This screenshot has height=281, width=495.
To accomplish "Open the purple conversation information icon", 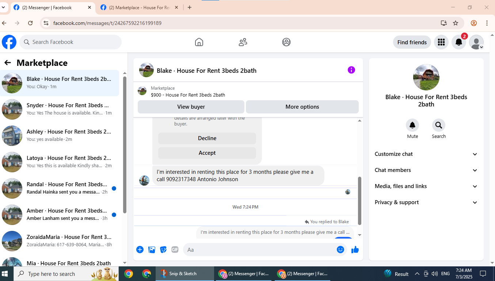I will 351,70.
